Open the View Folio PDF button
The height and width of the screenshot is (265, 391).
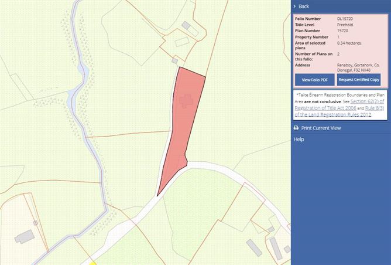tap(315, 80)
